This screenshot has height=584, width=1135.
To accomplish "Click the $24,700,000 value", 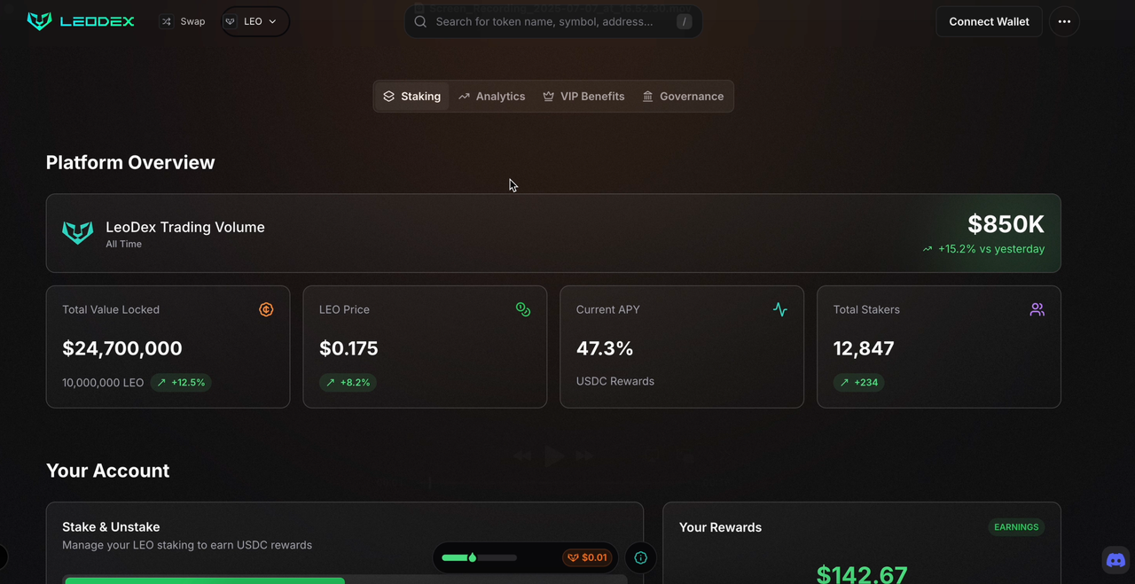I will click(122, 348).
